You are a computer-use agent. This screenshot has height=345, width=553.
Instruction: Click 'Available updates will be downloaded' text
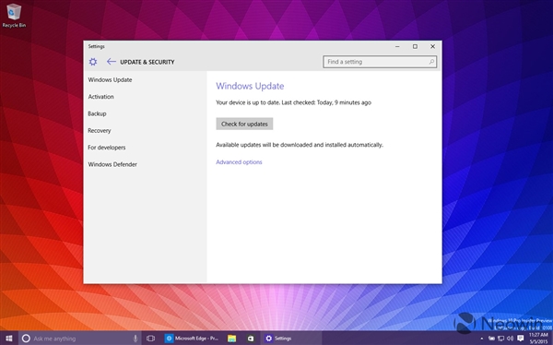point(300,145)
